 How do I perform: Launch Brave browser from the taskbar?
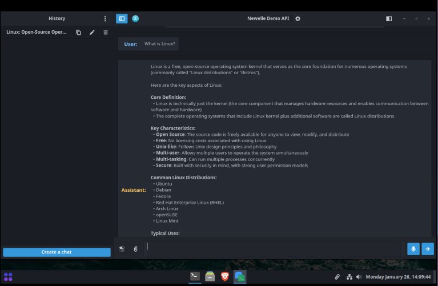click(225, 276)
